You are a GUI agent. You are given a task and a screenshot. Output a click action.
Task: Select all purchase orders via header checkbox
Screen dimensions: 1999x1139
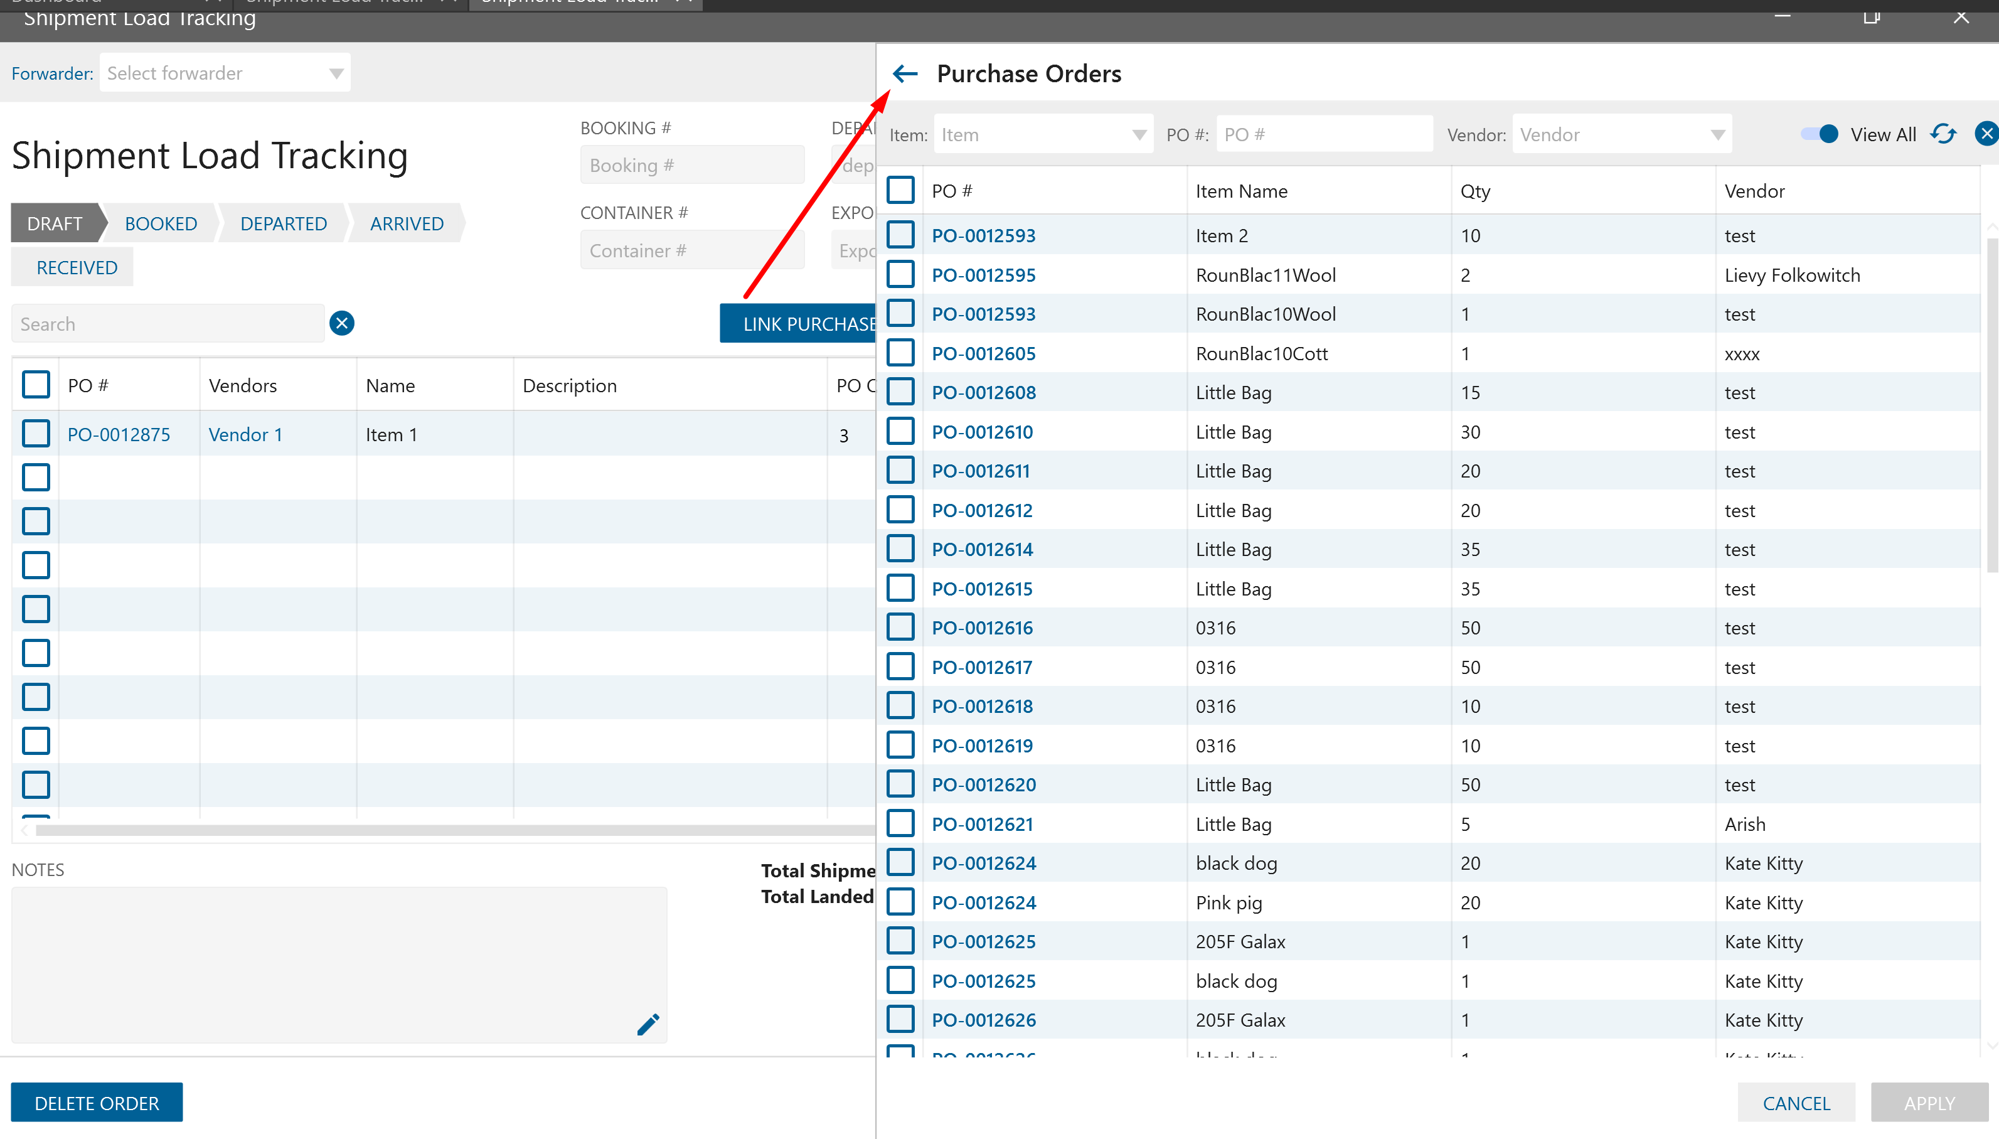(x=901, y=190)
